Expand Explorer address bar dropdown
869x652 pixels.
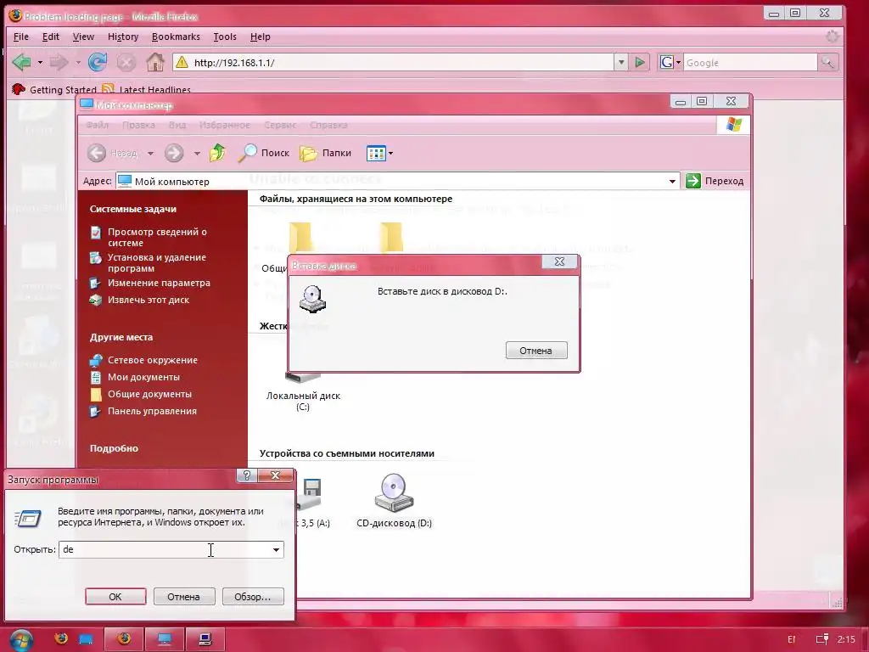(x=672, y=182)
